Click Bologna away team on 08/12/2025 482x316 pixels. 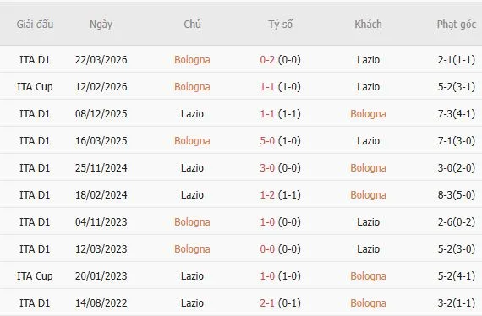[368, 114]
